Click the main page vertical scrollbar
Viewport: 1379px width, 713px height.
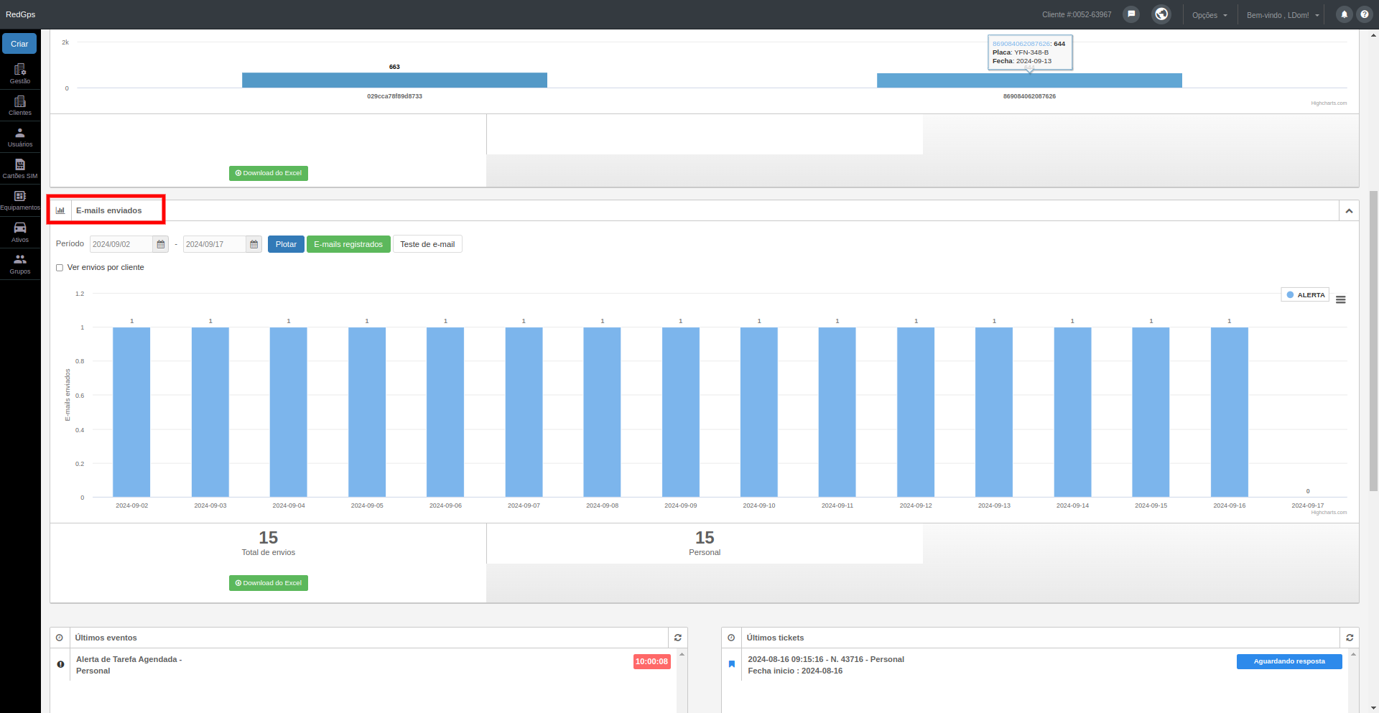pos(1374,341)
